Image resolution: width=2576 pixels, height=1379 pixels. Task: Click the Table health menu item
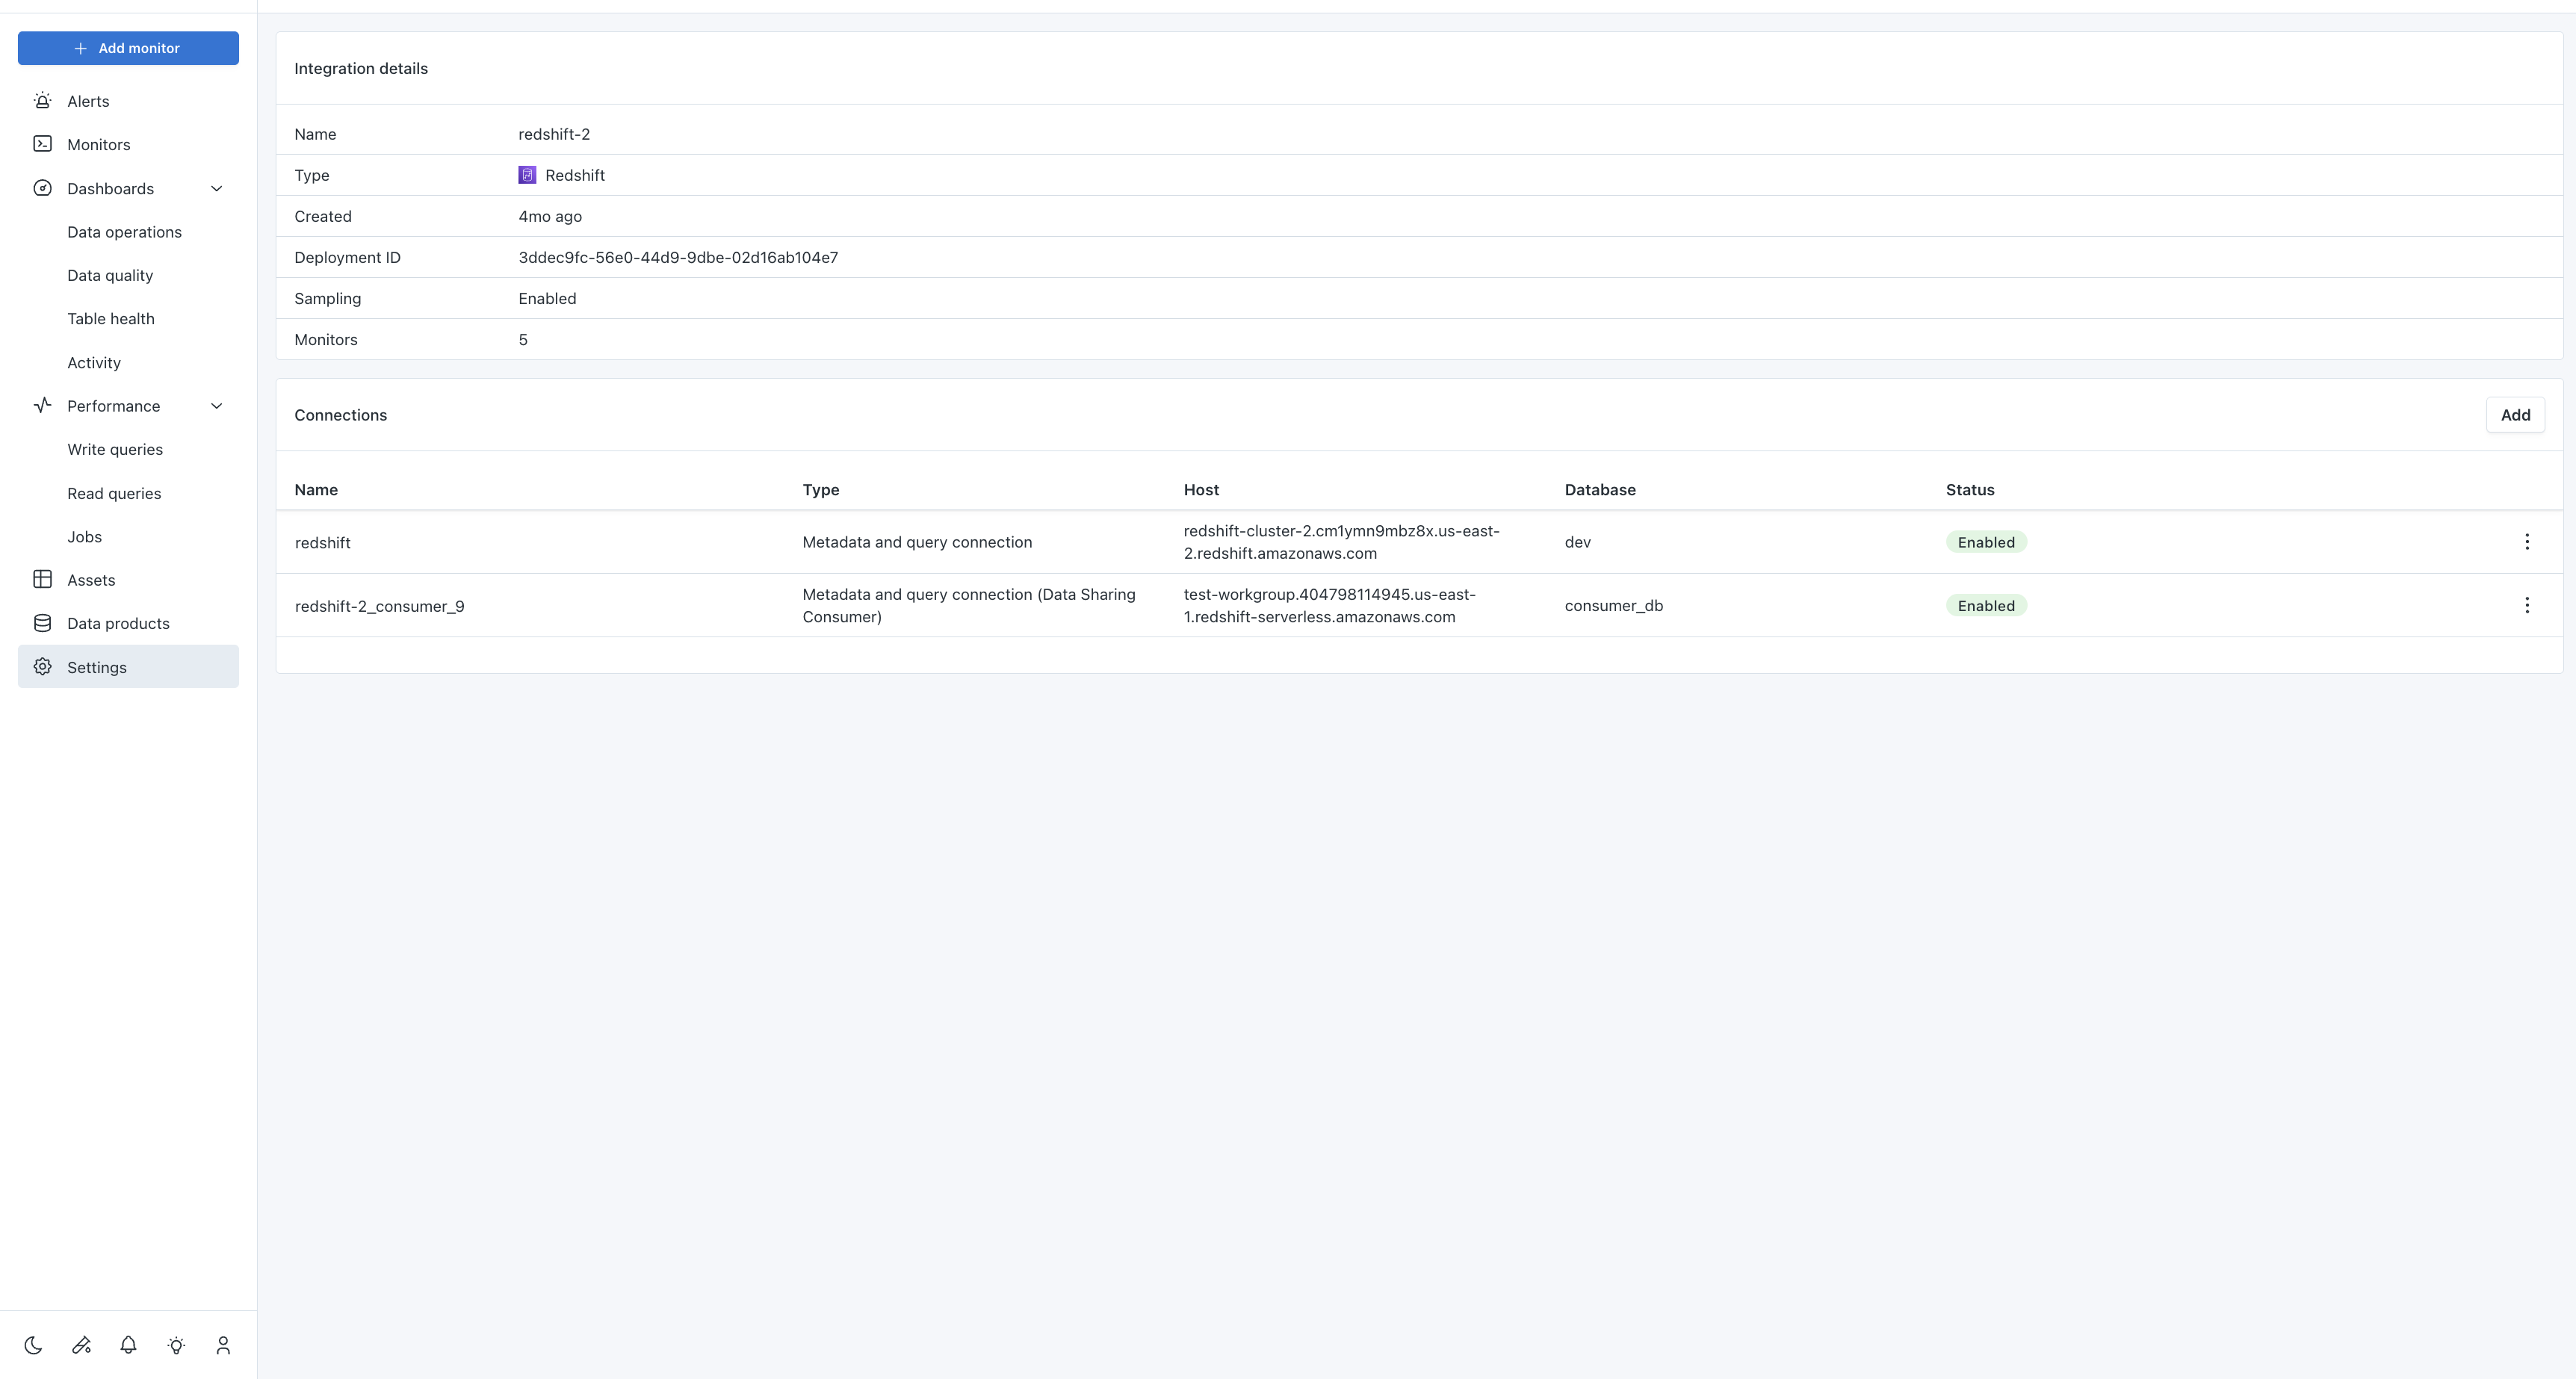point(111,319)
